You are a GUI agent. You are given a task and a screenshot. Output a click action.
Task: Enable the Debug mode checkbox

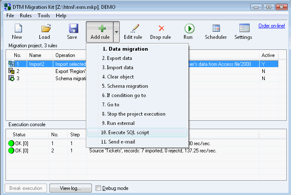(x=98, y=188)
